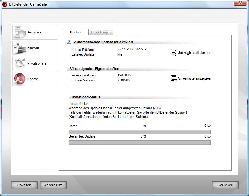Viewport: 249px width, 196px height.
Task: Click the Virensignatur-Eigenschaften heading
Action: coord(95,69)
